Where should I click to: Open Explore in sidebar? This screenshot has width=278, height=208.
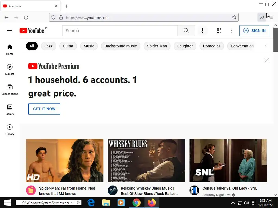click(x=10, y=70)
